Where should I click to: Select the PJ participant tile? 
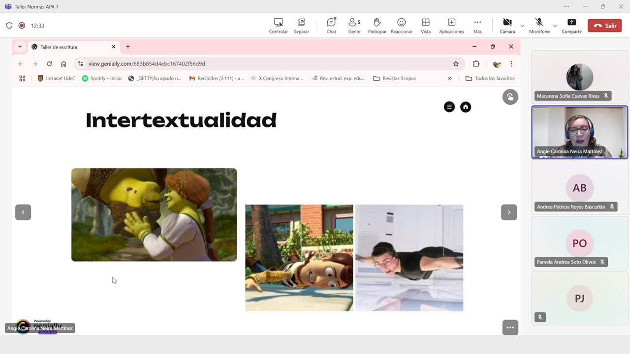[x=580, y=298]
